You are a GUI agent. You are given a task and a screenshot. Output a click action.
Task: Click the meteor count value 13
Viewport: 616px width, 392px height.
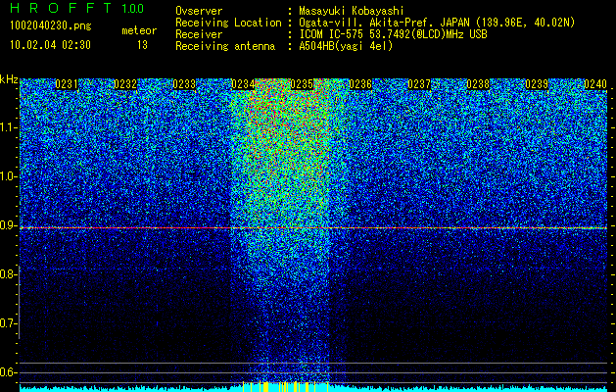[x=142, y=45]
